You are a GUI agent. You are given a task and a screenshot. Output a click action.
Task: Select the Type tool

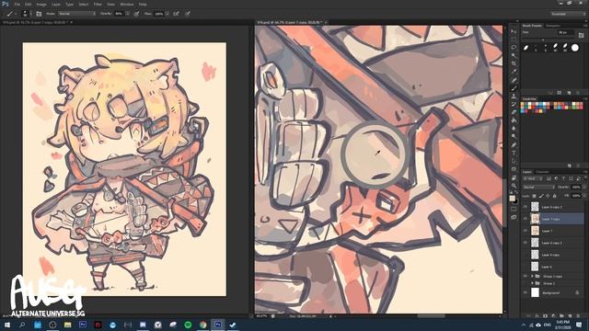pos(514,154)
